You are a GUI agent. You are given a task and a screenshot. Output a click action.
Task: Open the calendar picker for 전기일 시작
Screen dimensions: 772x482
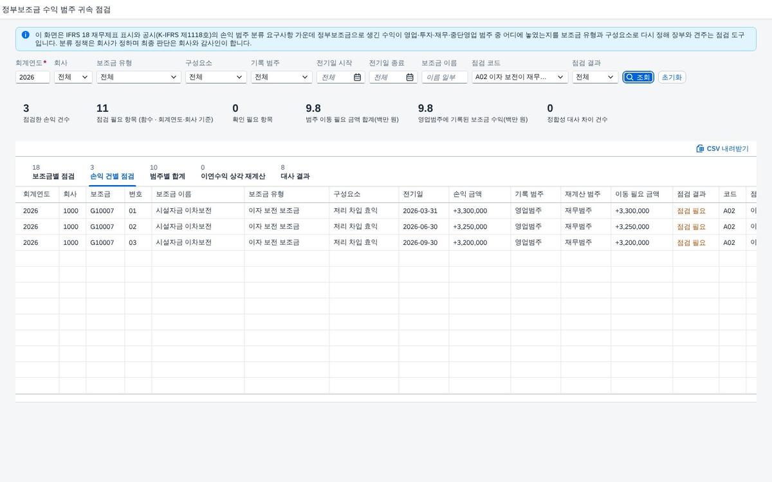358,77
